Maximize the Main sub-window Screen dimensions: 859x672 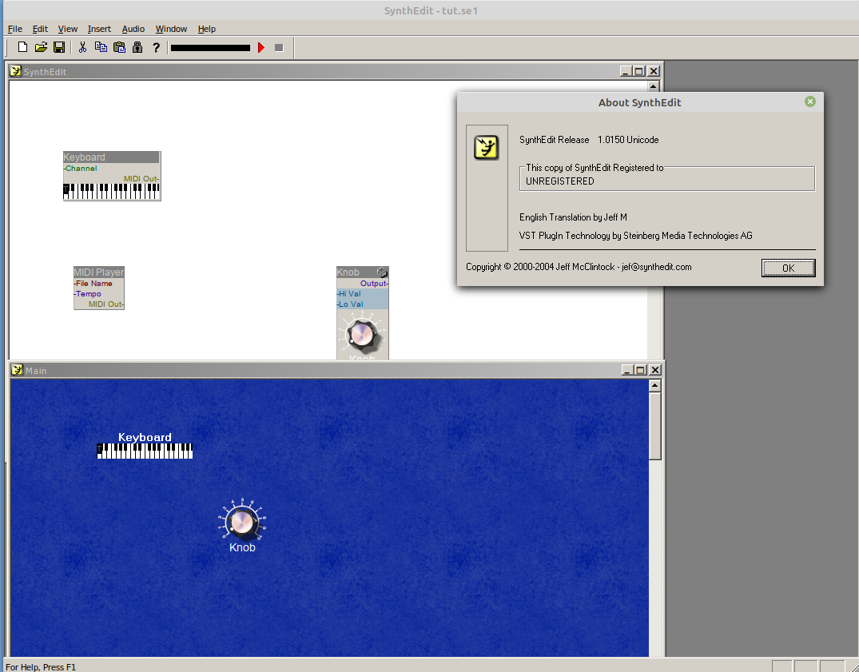pyautogui.click(x=640, y=370)
